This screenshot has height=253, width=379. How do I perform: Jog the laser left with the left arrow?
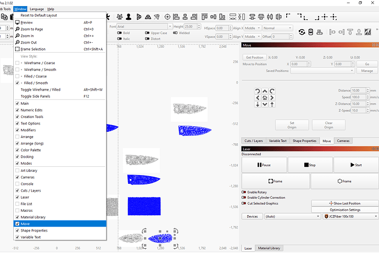[258, 98]
